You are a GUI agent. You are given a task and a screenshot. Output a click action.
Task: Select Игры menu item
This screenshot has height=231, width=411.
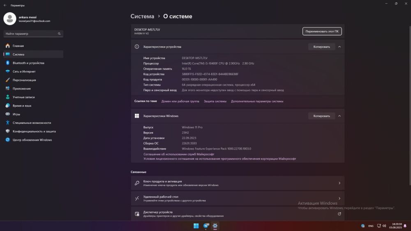(33, 114)
